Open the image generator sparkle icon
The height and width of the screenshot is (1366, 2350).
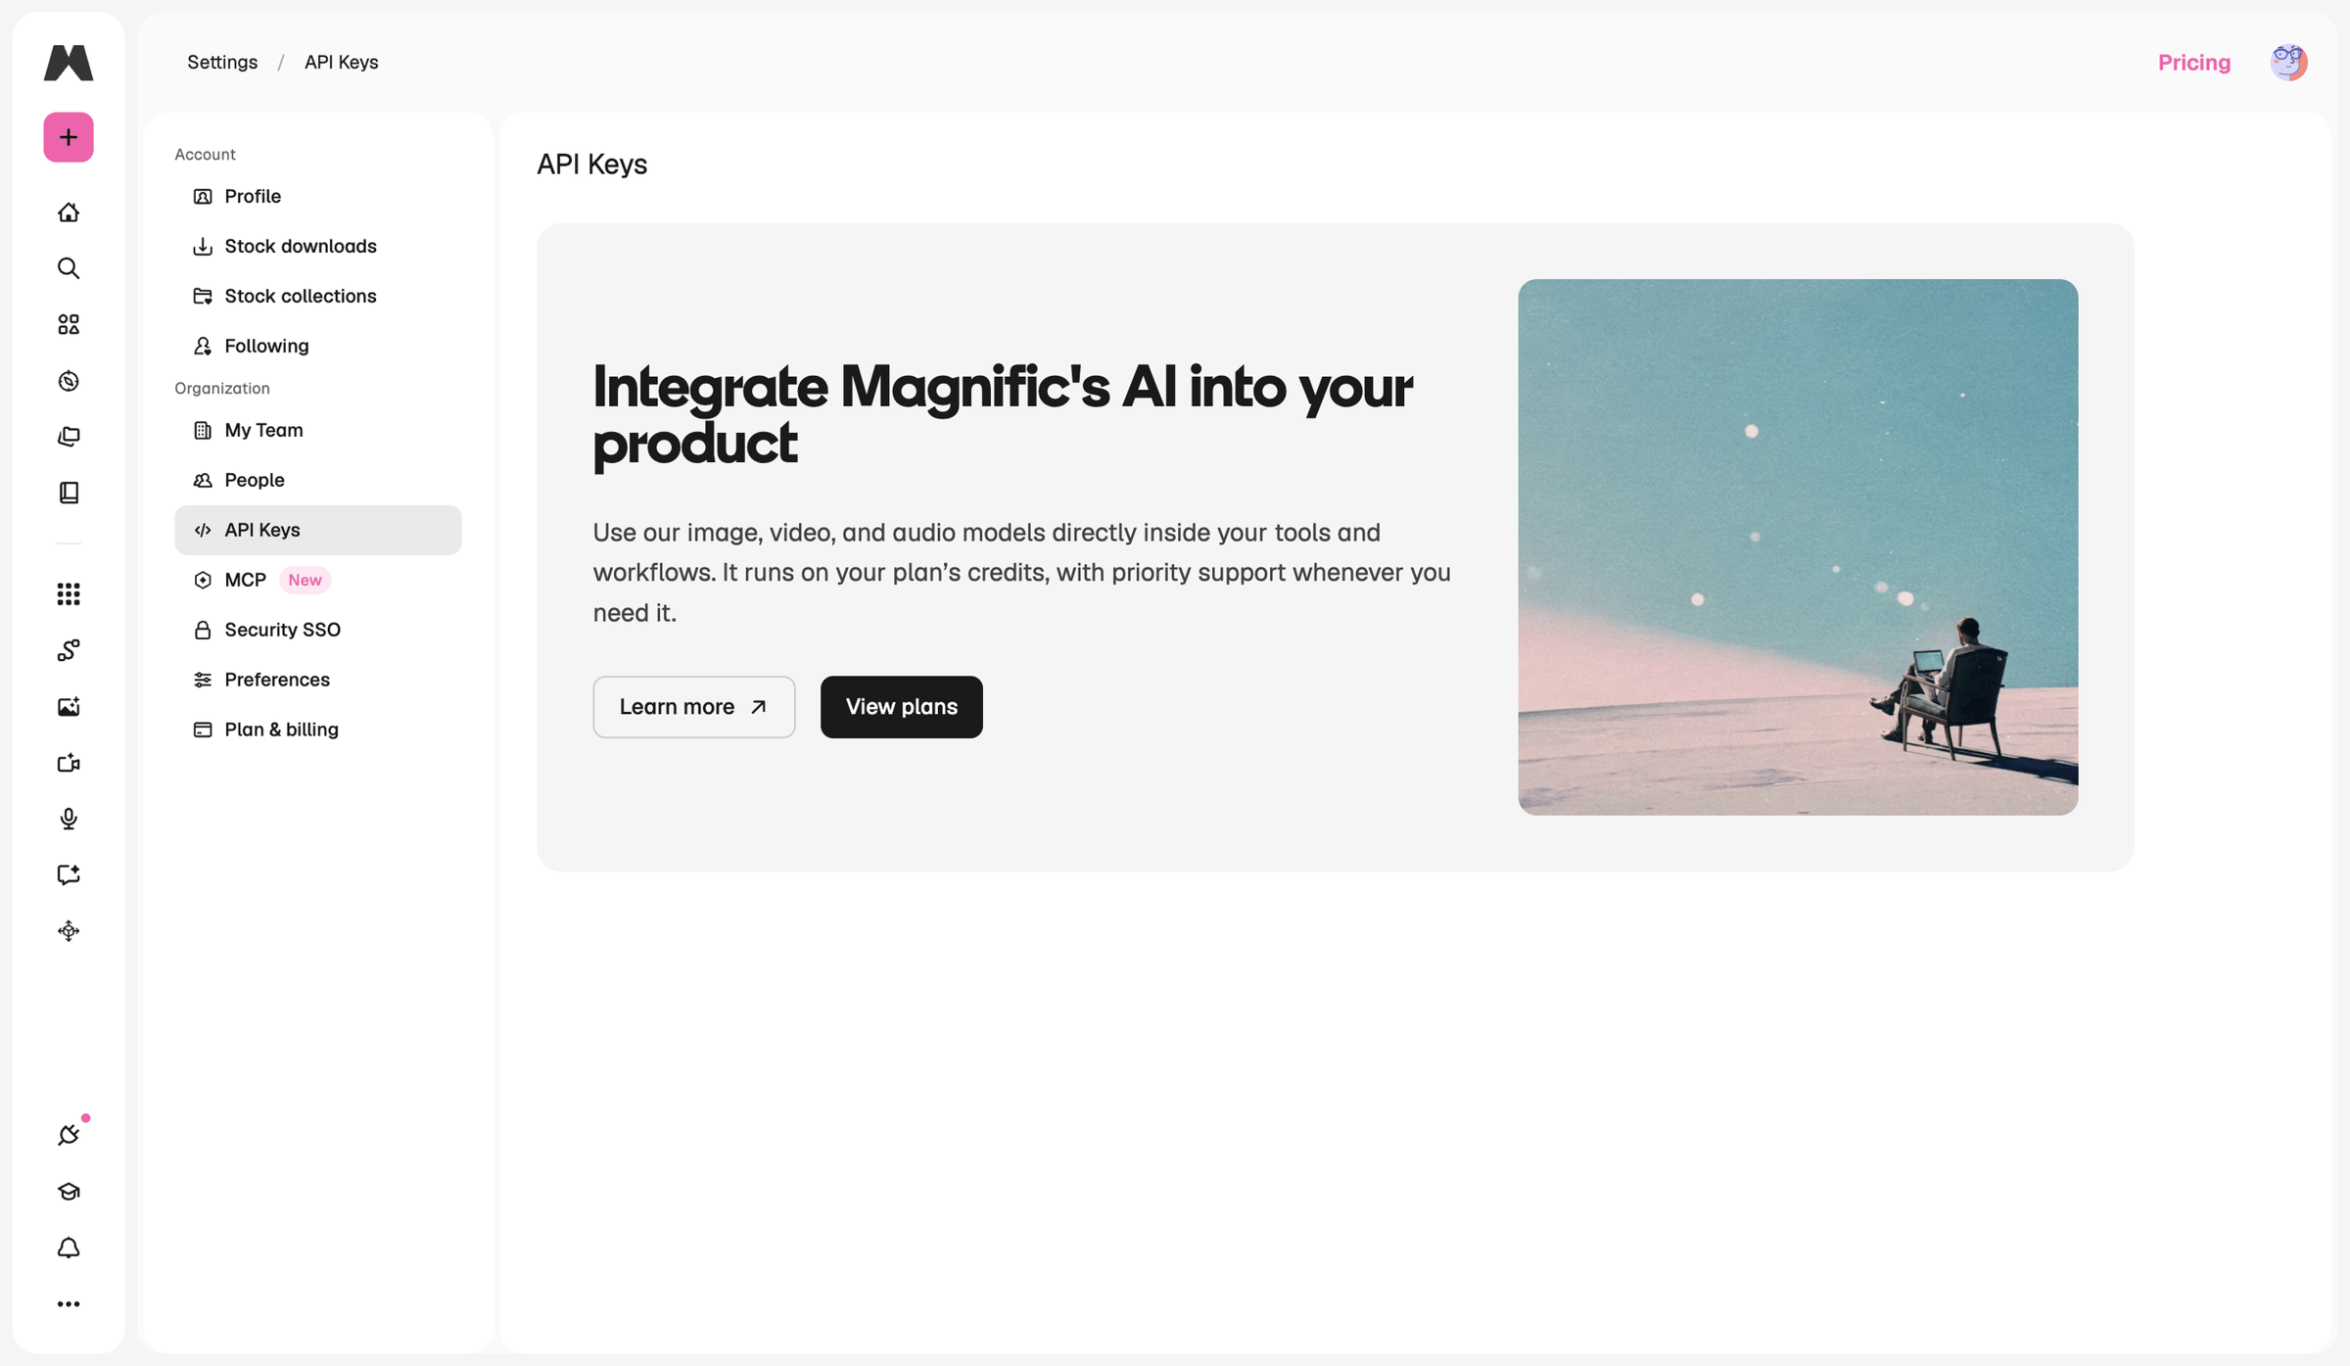tap(69, 707)
